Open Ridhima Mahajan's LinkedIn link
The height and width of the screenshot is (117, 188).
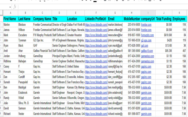(x=96, y=61)
